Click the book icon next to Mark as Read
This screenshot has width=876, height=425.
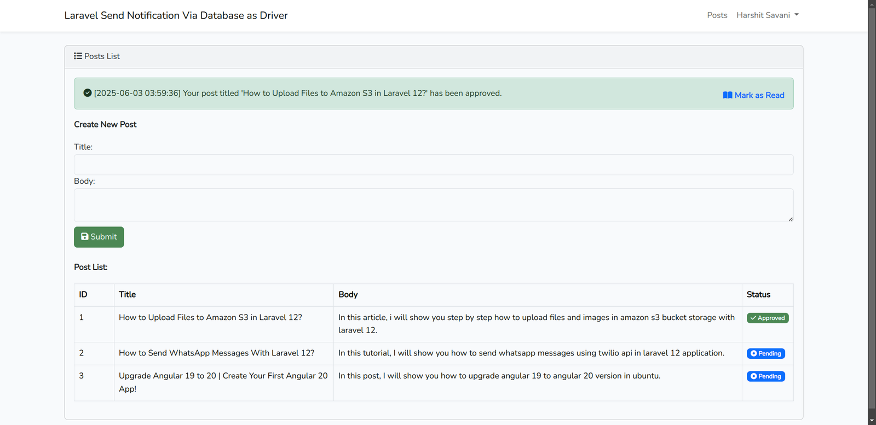pyautogui.click(x=728, y=95)
